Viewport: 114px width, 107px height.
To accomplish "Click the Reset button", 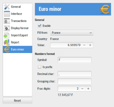I will (17, 100).
